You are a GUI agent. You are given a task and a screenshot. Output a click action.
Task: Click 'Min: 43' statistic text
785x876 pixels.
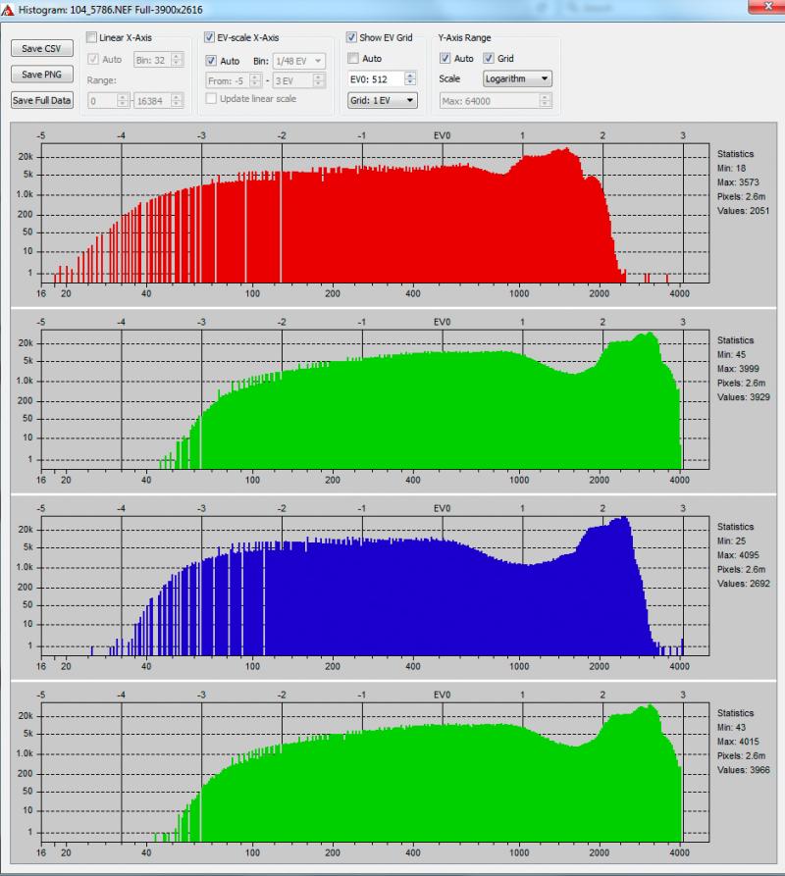[x=731, y=728]
